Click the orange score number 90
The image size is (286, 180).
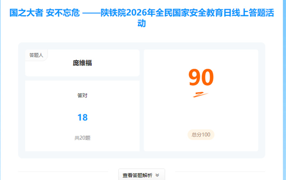point(201,78)
